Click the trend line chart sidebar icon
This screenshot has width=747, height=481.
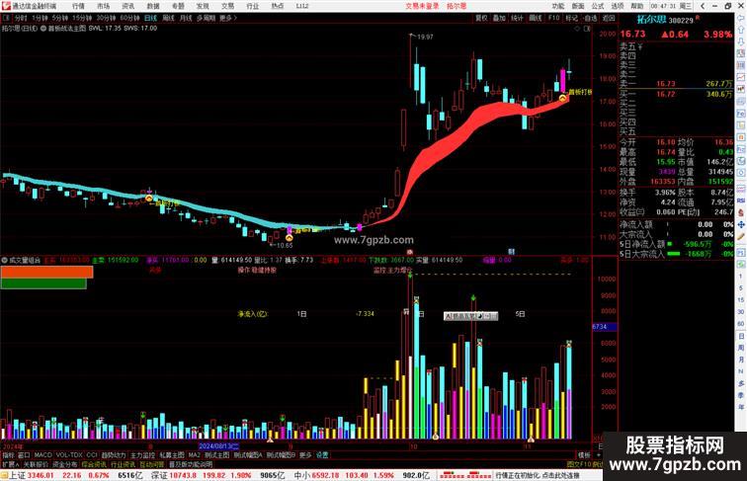(x=741, y=77)
